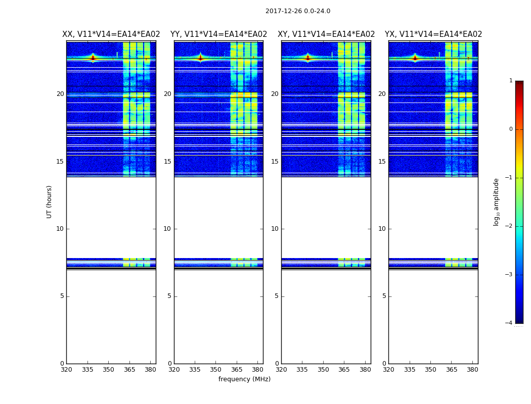Click the 10 tick label beside YX panel
The height and width of the screenshot is (404, 531).
[x=382, y=229]
